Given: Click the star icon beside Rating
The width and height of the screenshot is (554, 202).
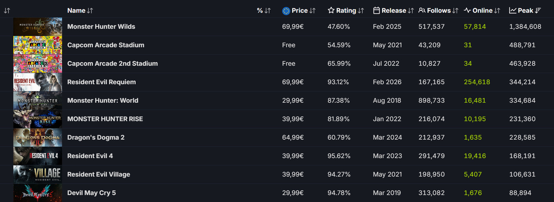Looking at the screenshot, I should [x=331, y=11].
